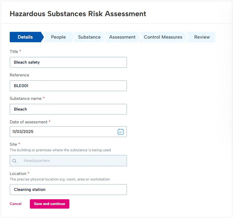Image resolution: width=233 pixels, height=218 pixels.
Task: Focus the Reference field with BLE001
Action: tap(68, 86)
